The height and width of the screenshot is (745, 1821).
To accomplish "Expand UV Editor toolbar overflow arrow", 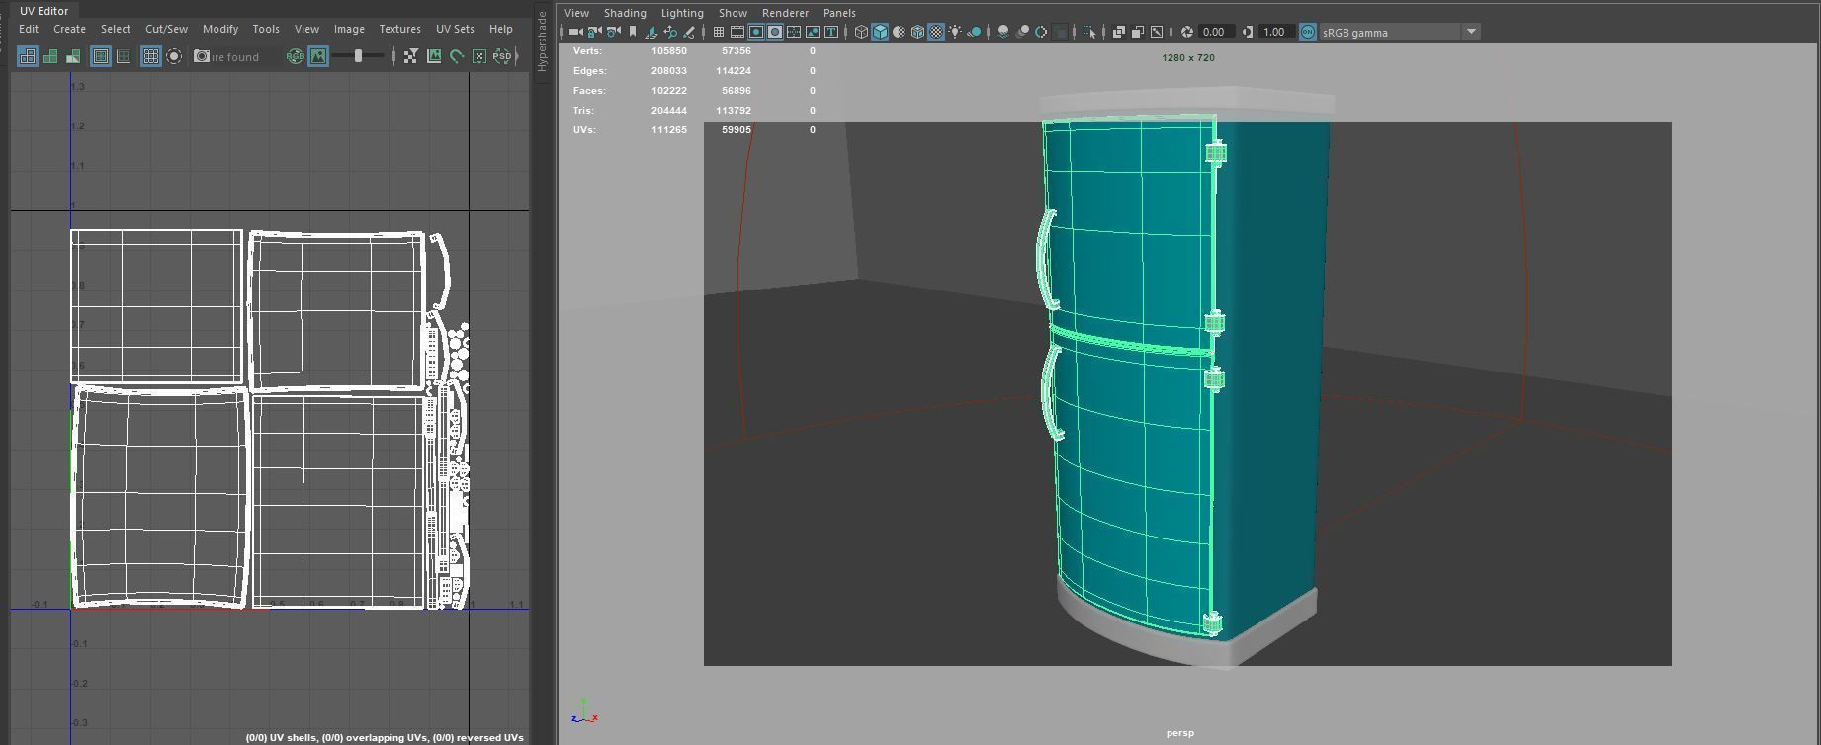I will tap(517, 56).
